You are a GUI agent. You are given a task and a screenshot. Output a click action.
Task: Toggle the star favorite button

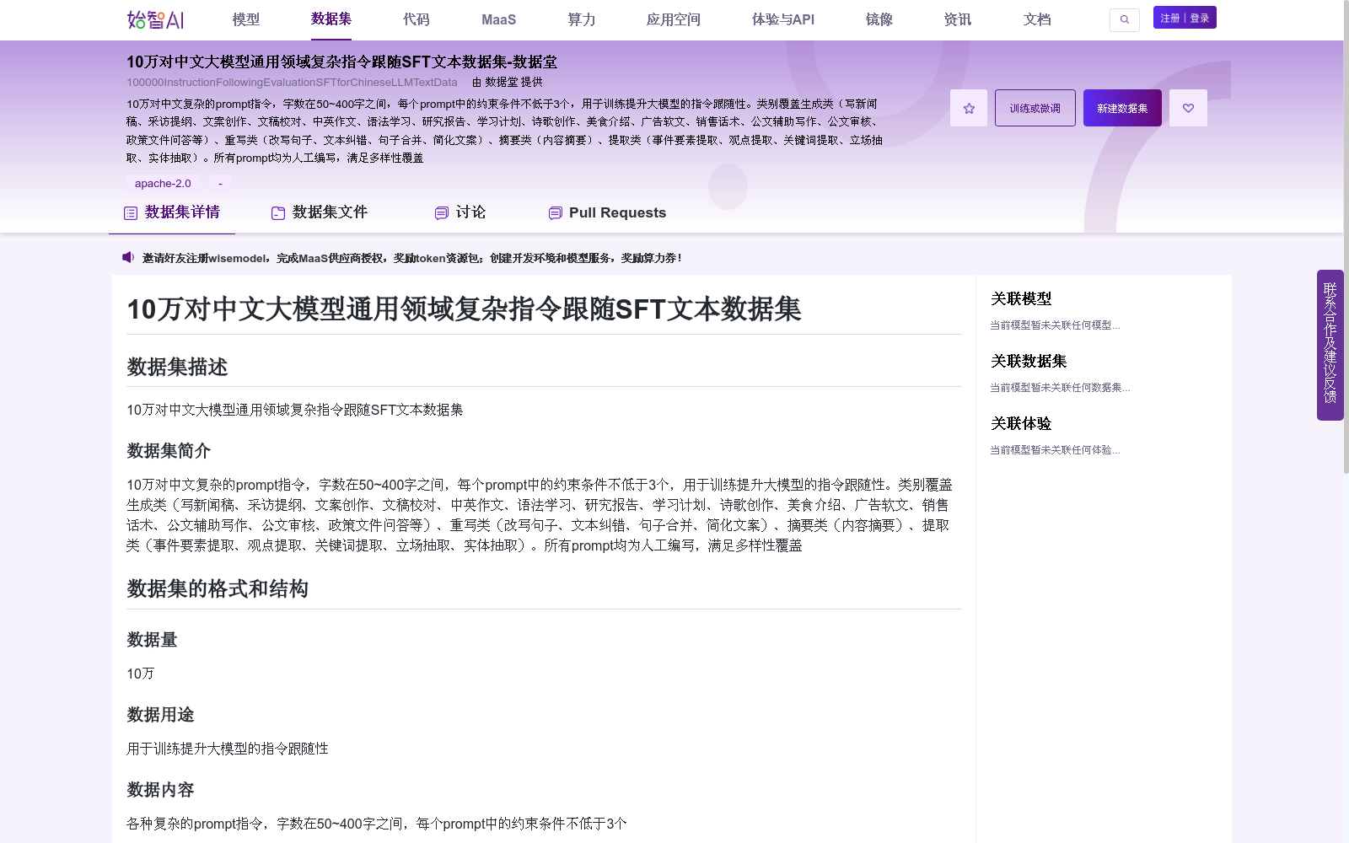click(968, 107)
